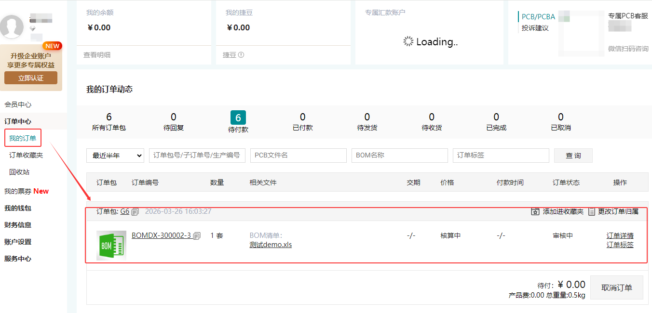Open 我的订单 in the sidebar
The width and height of the screenshot is (652, 313).
pos(23,138)
